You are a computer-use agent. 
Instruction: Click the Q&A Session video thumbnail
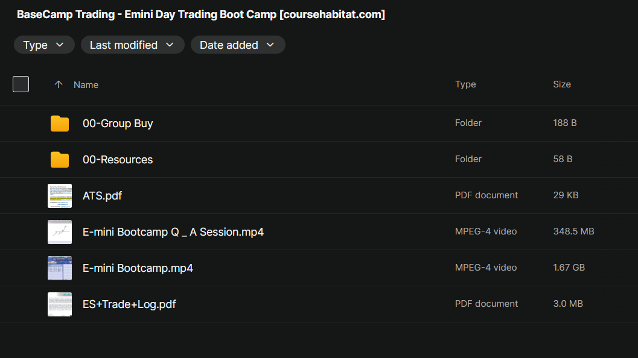[x=59, y=232]
